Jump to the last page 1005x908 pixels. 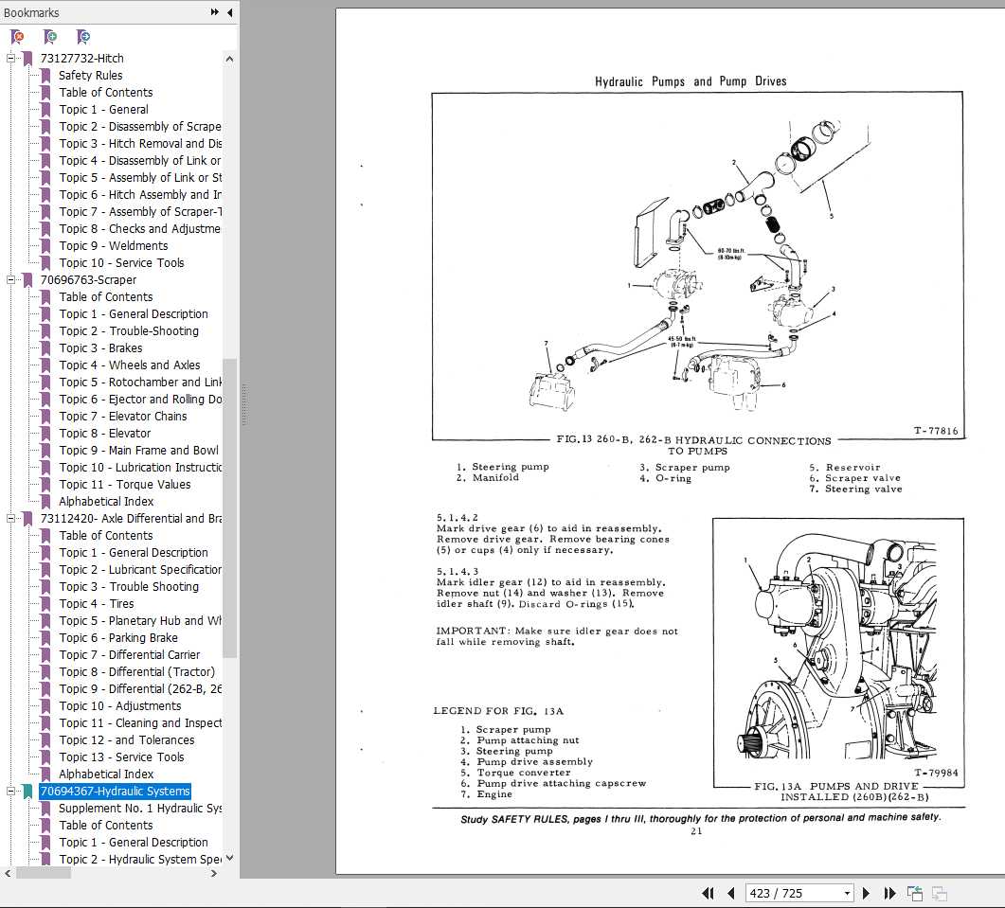pyautogui.click(x=889, y=893)
